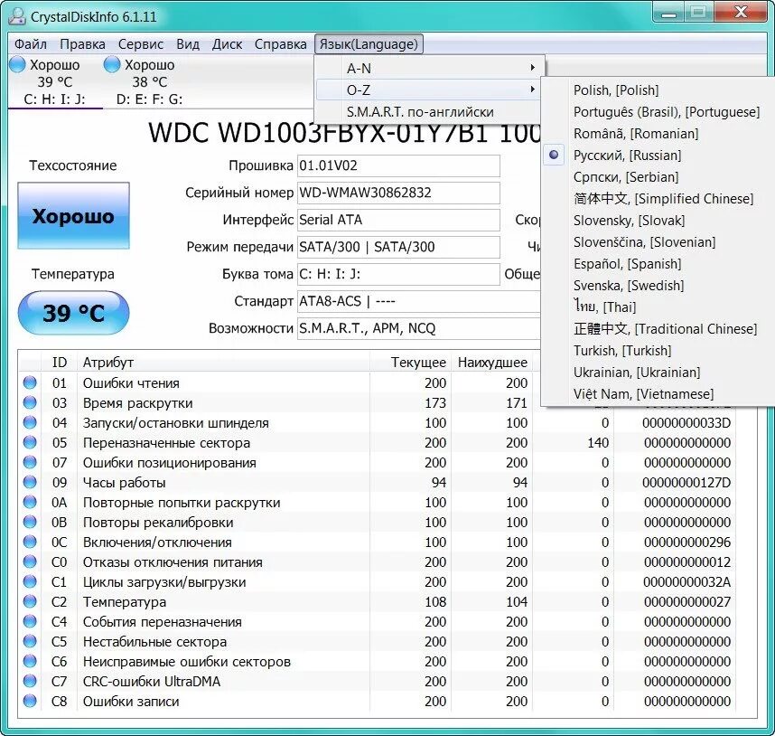Select Traditional Chinese language entry
775x736 pixels.
click(x=658, y=328)
